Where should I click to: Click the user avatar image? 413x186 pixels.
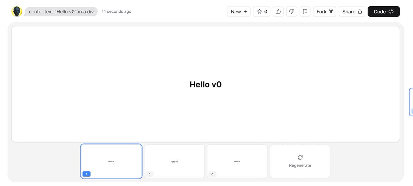[x=17, y=11]
